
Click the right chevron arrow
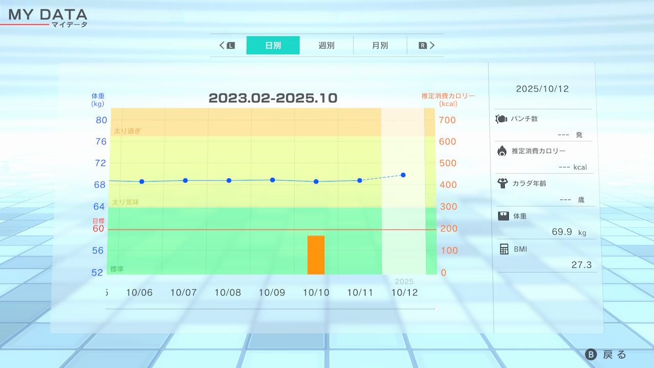point(432,45)
